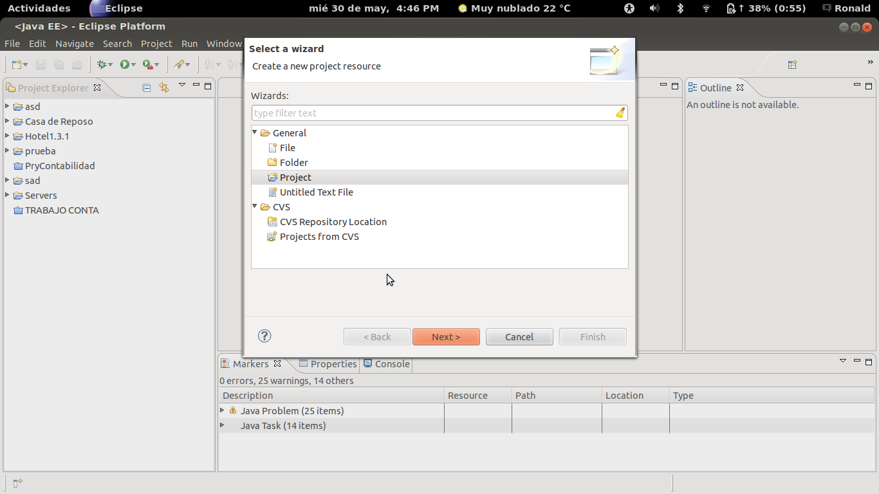The height and width of the screenshot is (494, 879).
Task: Open the Navigate menu
Action: (x=75, y=44)
